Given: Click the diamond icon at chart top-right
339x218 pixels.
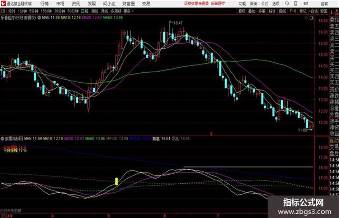Looking at the screenshot, I should 306,18.
